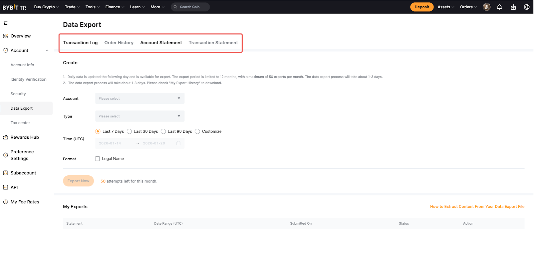Open the Rewards Hub sidebar icon

(6, 137)
